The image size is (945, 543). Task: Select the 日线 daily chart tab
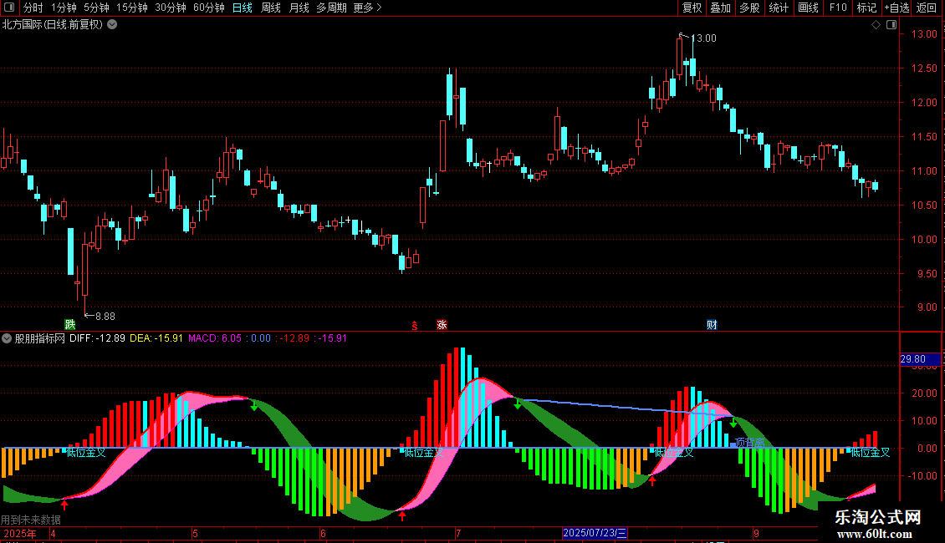pos(243,8)
